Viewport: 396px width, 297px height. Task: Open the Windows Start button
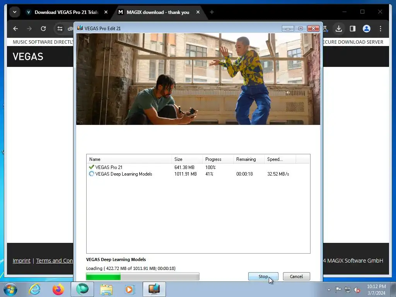(x=10, y=289)
